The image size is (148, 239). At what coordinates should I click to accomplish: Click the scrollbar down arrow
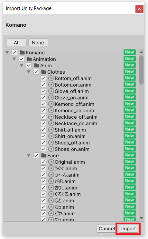point(141,218)
